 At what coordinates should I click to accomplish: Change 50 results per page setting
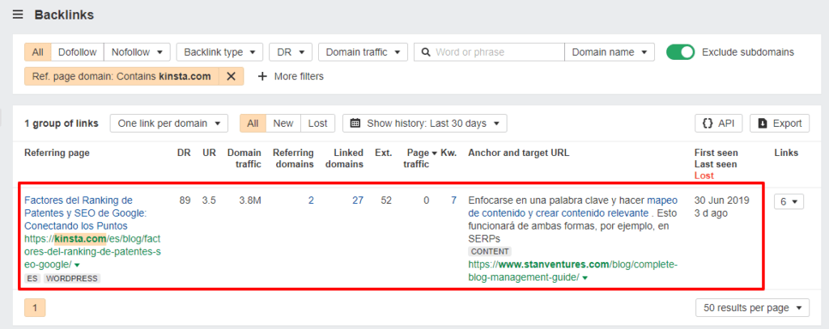(752, 308)
